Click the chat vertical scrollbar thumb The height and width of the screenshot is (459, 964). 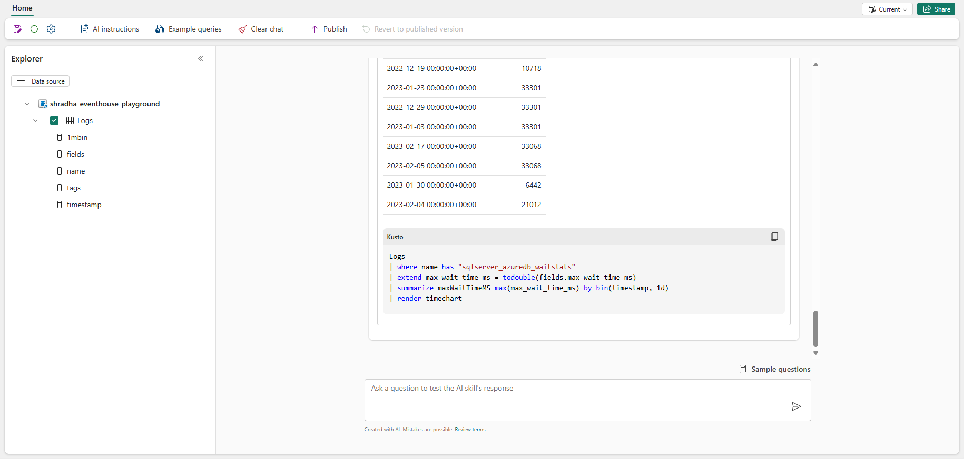click(815, 328)
